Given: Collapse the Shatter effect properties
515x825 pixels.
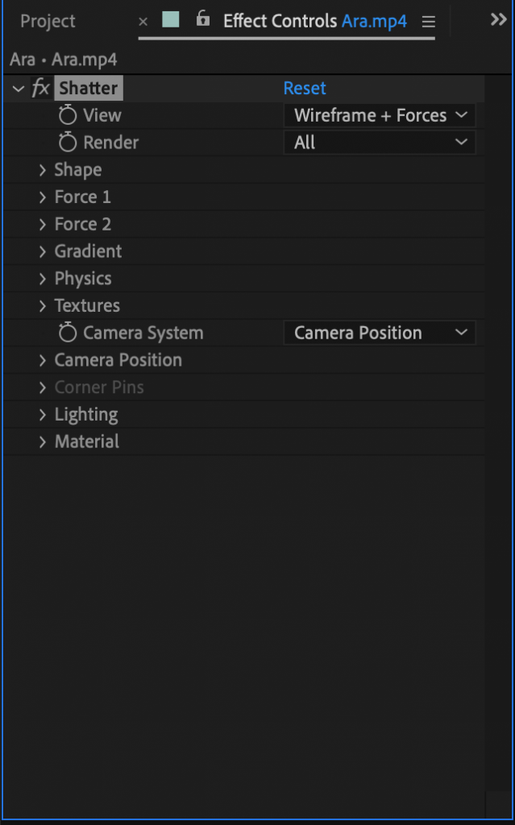Looking at the screenshot, I should [x=18, y=88].
